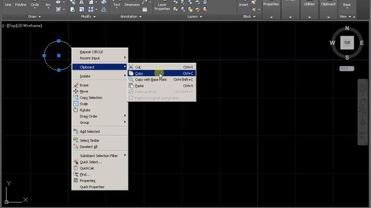Viewport: 371px width, 208px height.
Task: Click the Insert block button
Action: click(x=243, y=4)
